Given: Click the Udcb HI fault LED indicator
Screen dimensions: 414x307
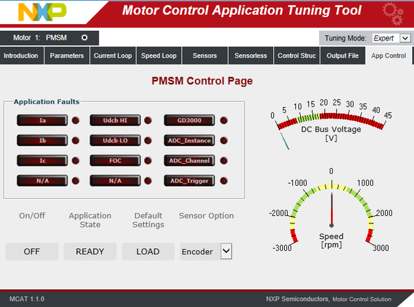Looking at the screenshot, I should tap(148, 121).
